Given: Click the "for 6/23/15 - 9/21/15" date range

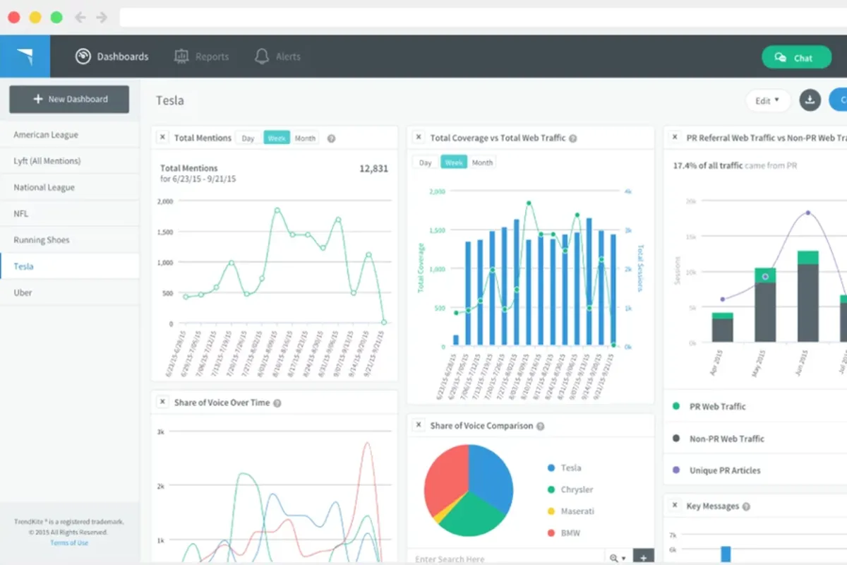Looking at the screenshot, I should pos(198,179).
